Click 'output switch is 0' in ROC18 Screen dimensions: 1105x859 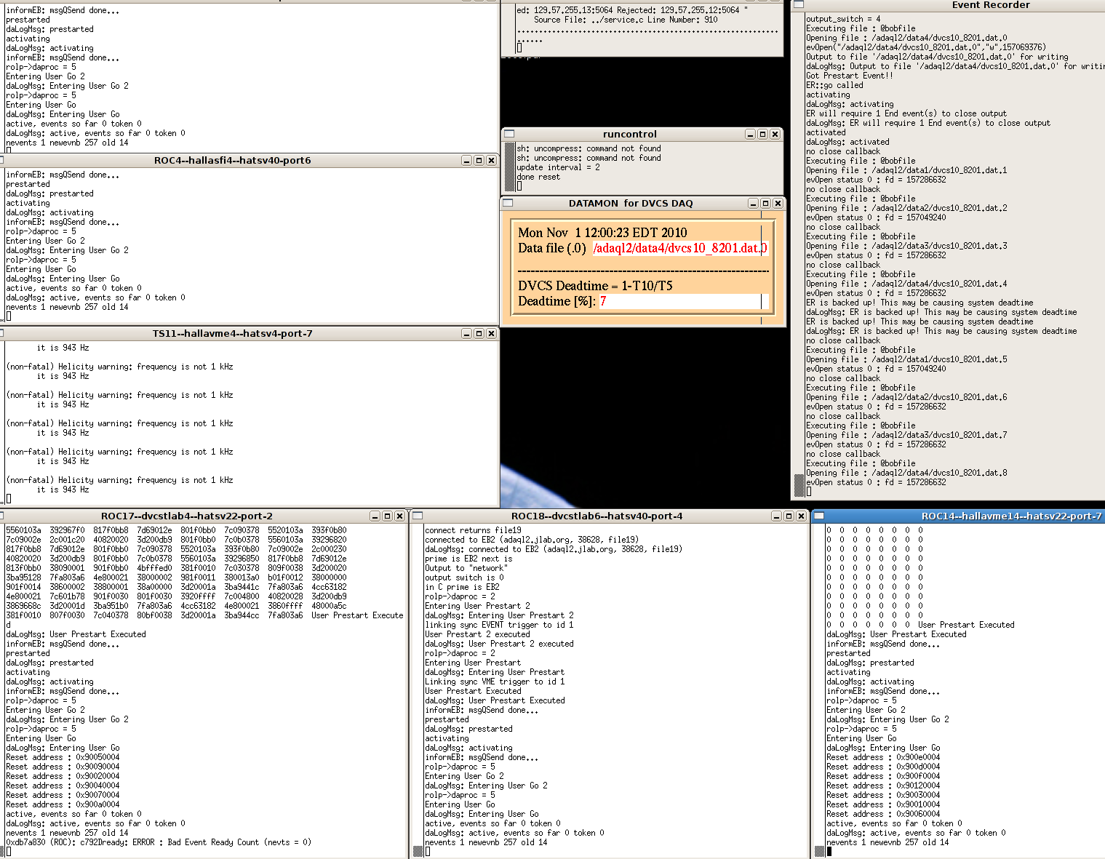(464, 578)
